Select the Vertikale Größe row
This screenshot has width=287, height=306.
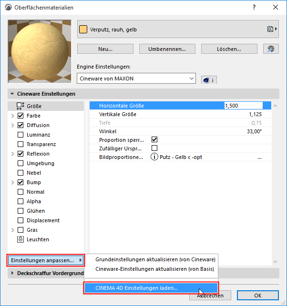coord(180,114)
